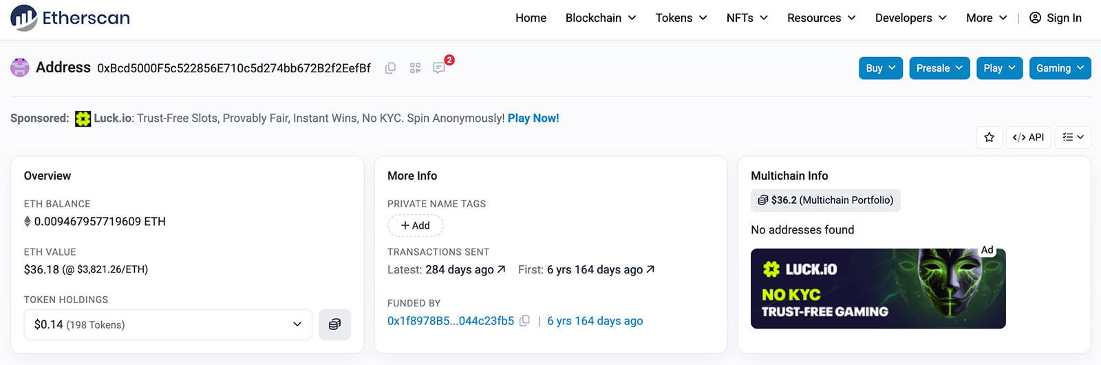This screenshot has height=365, width=1101.
Task: Expand the Presale dropdown
Action: 939,68
